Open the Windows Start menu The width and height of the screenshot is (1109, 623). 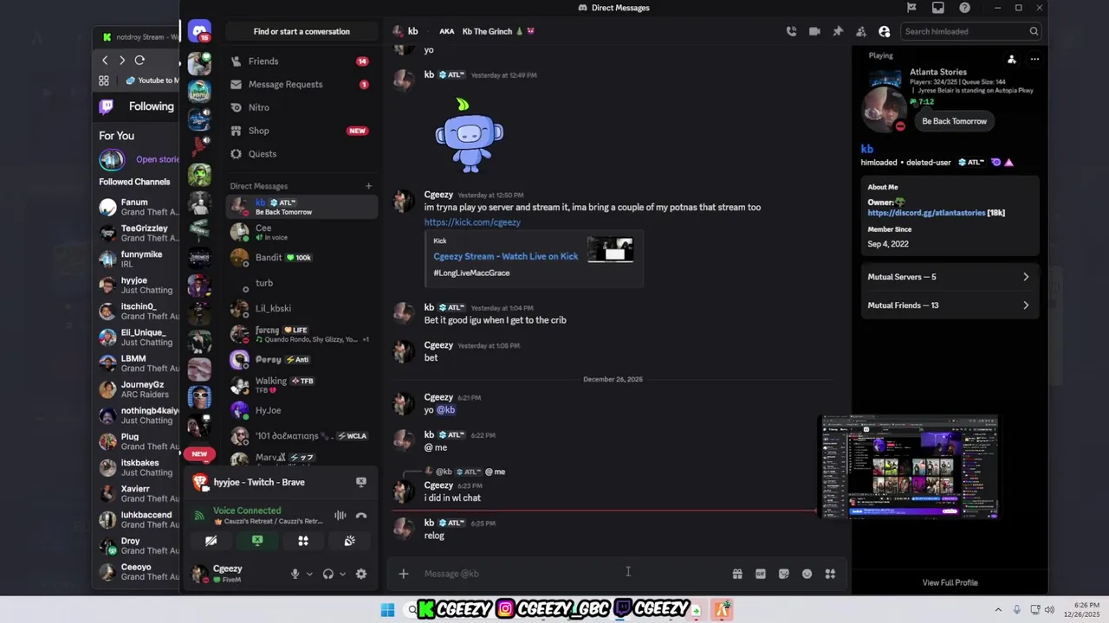387,610
